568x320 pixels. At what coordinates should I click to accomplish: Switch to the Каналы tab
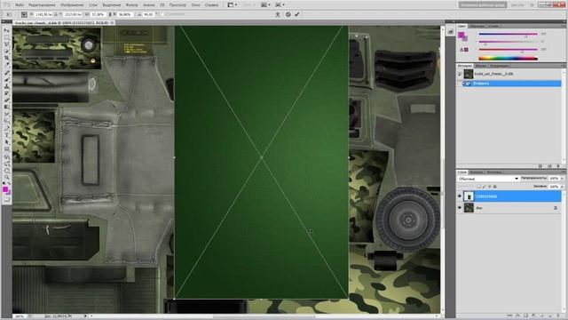(x=477, y=172)
